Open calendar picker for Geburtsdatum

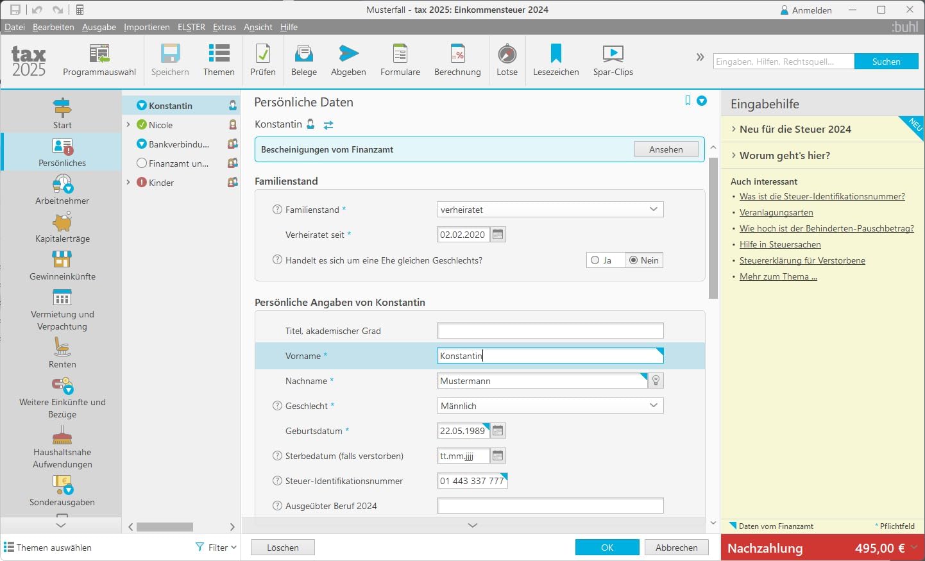click(x=498, y=431)
